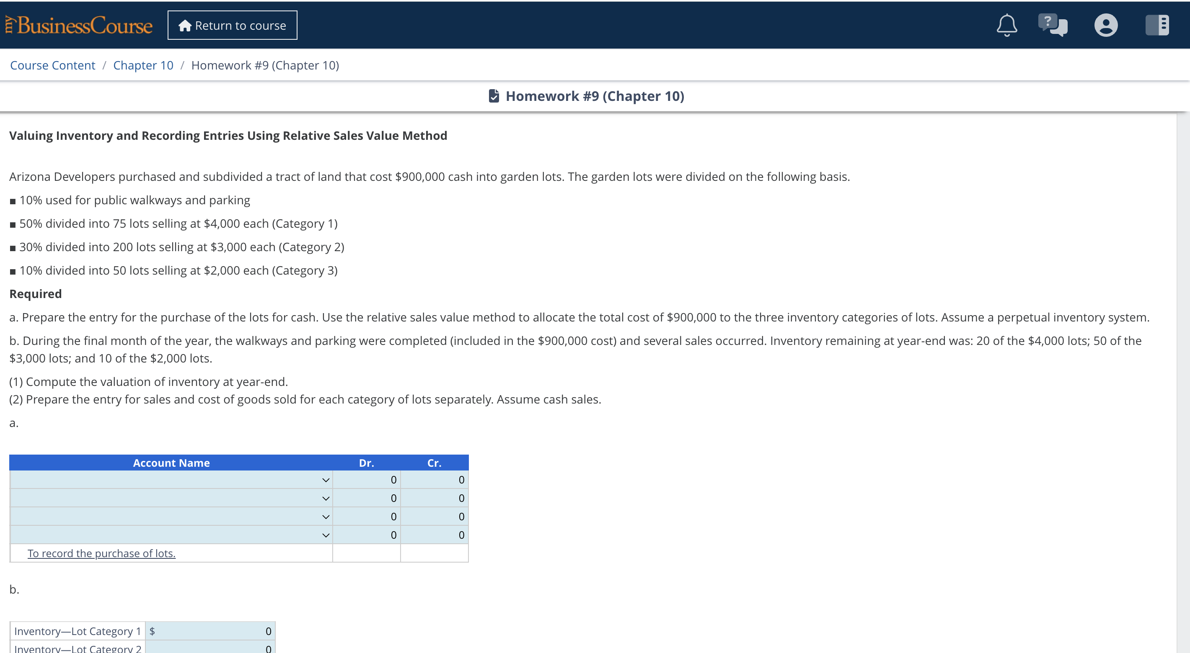Screen dimensions: 1190x653
Task: Click the sidebar panel icon at top right
Action: pyautogui.click(x=1157, y=26)
